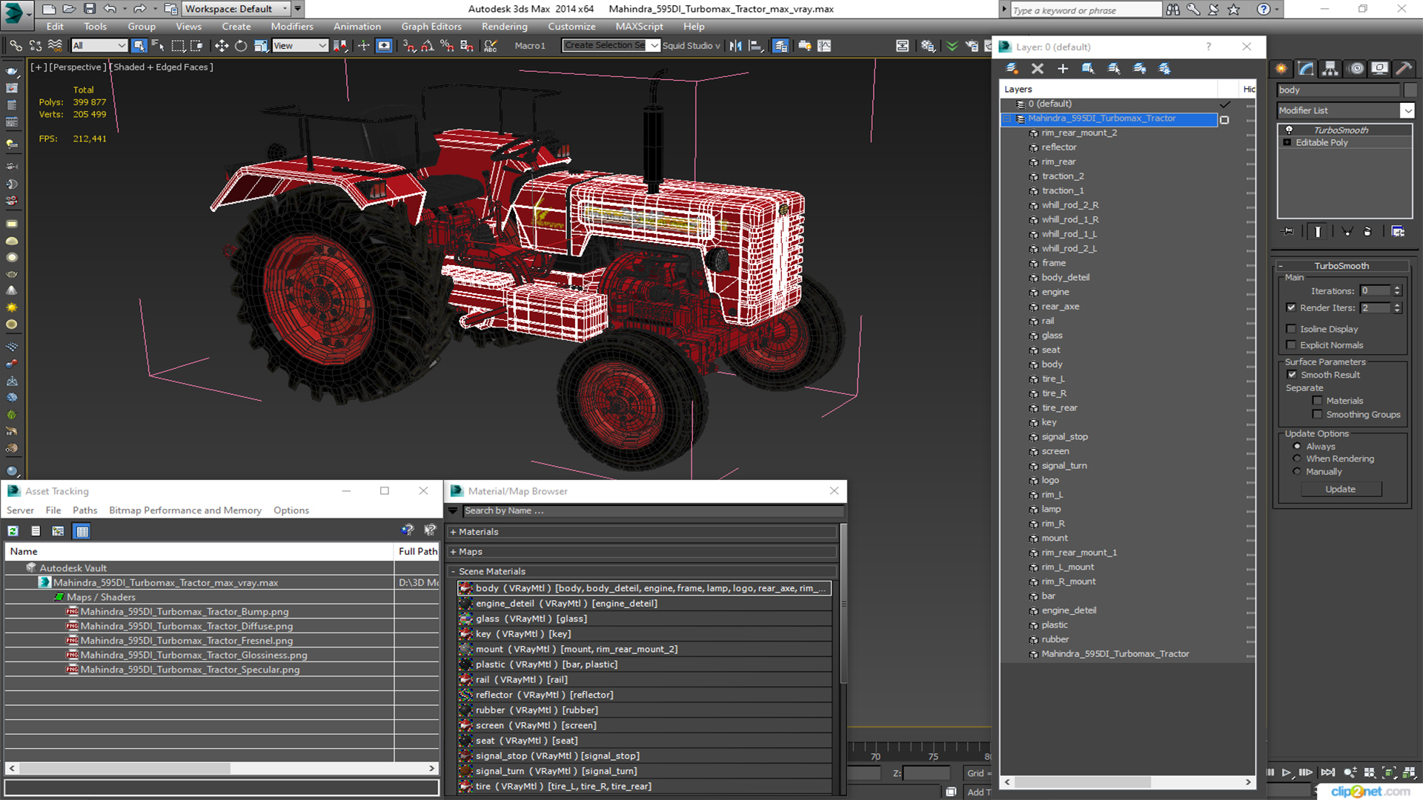Open the Modifier List dropdown
Screen dimensions: 1423x800
click(x=1407, y=110)
